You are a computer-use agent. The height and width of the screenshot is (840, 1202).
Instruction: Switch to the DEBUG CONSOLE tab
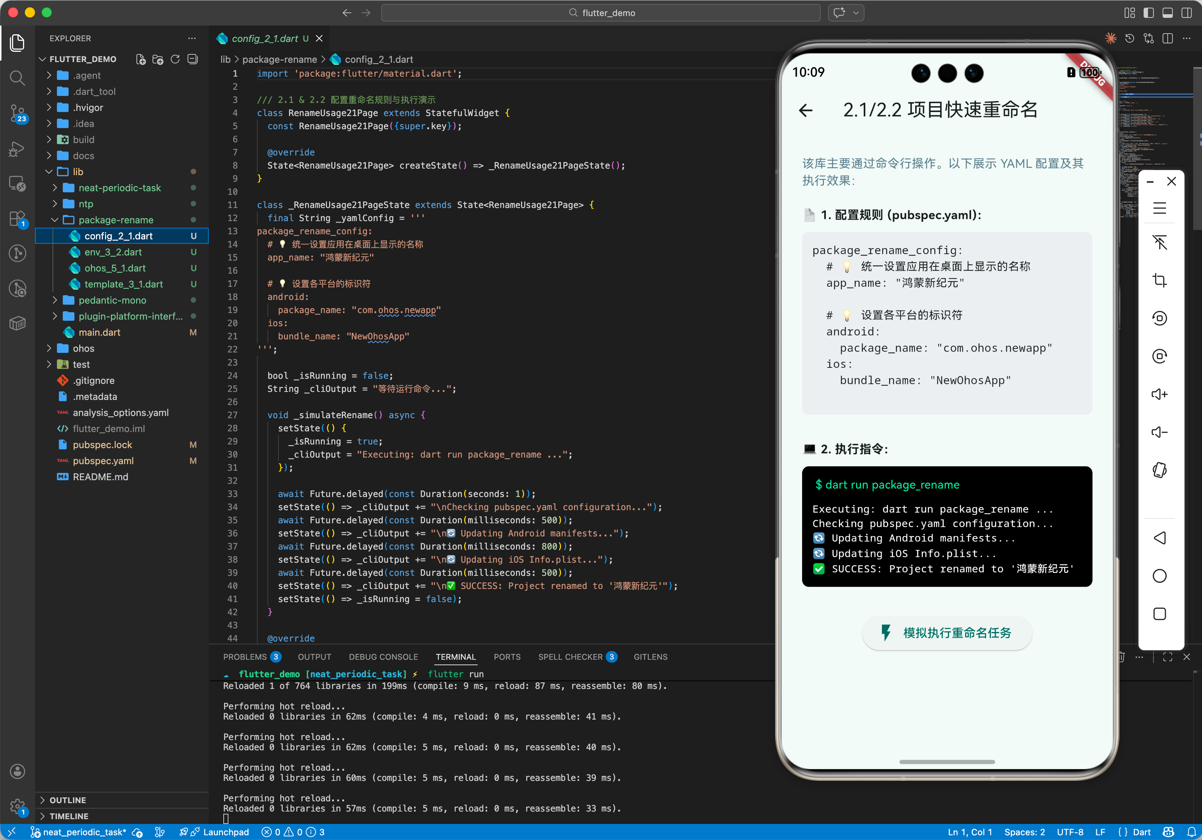pyautogui.click(x=383, y=657)
